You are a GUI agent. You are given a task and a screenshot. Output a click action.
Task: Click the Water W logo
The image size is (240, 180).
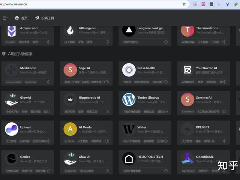click(129, 129)
